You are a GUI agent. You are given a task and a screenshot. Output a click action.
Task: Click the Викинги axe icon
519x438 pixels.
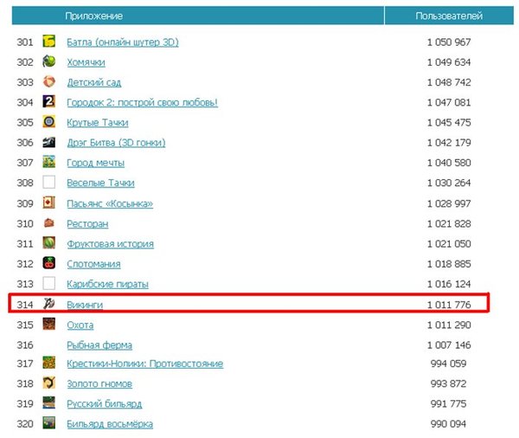[x=49, y=304]
